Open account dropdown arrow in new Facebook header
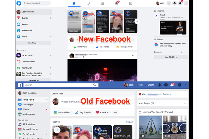209x139 pixels. click(186, 3)
